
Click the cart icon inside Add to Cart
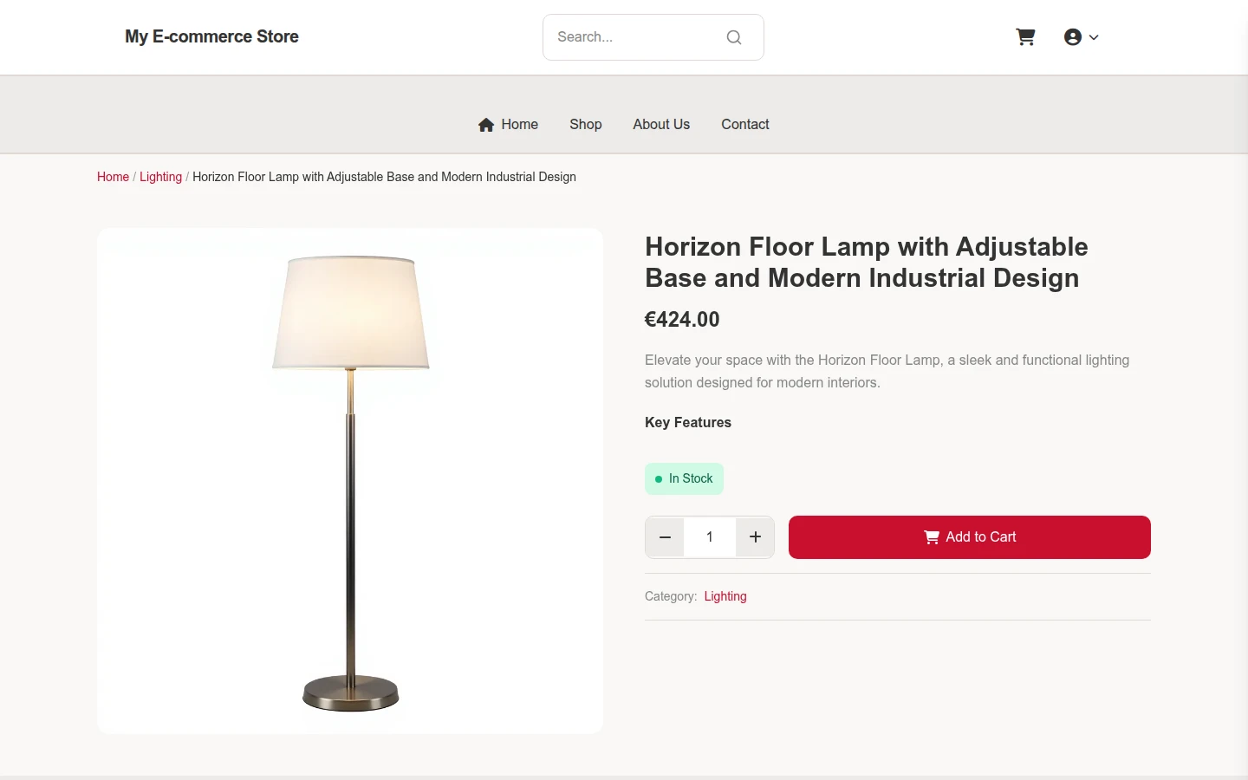[932, 537]
